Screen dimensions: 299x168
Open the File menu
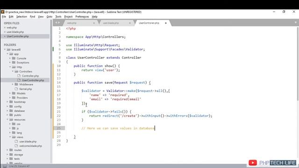click(x=4, y=17)
